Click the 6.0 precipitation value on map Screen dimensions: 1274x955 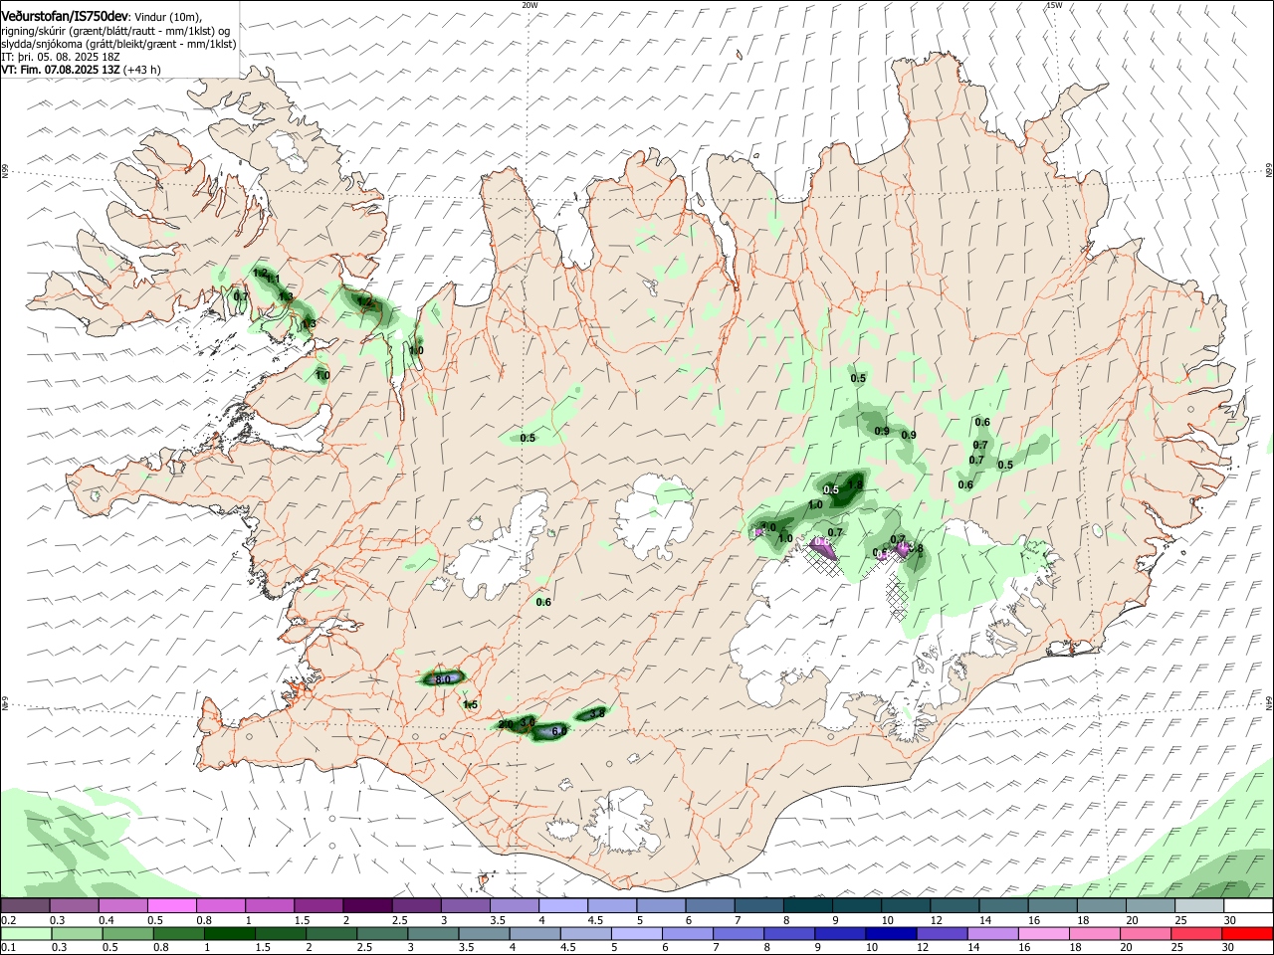point(559,731)
